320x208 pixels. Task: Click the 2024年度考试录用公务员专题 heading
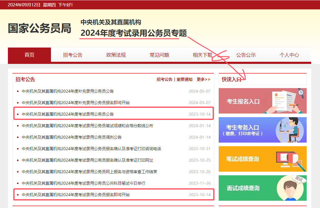click(134, 33)
